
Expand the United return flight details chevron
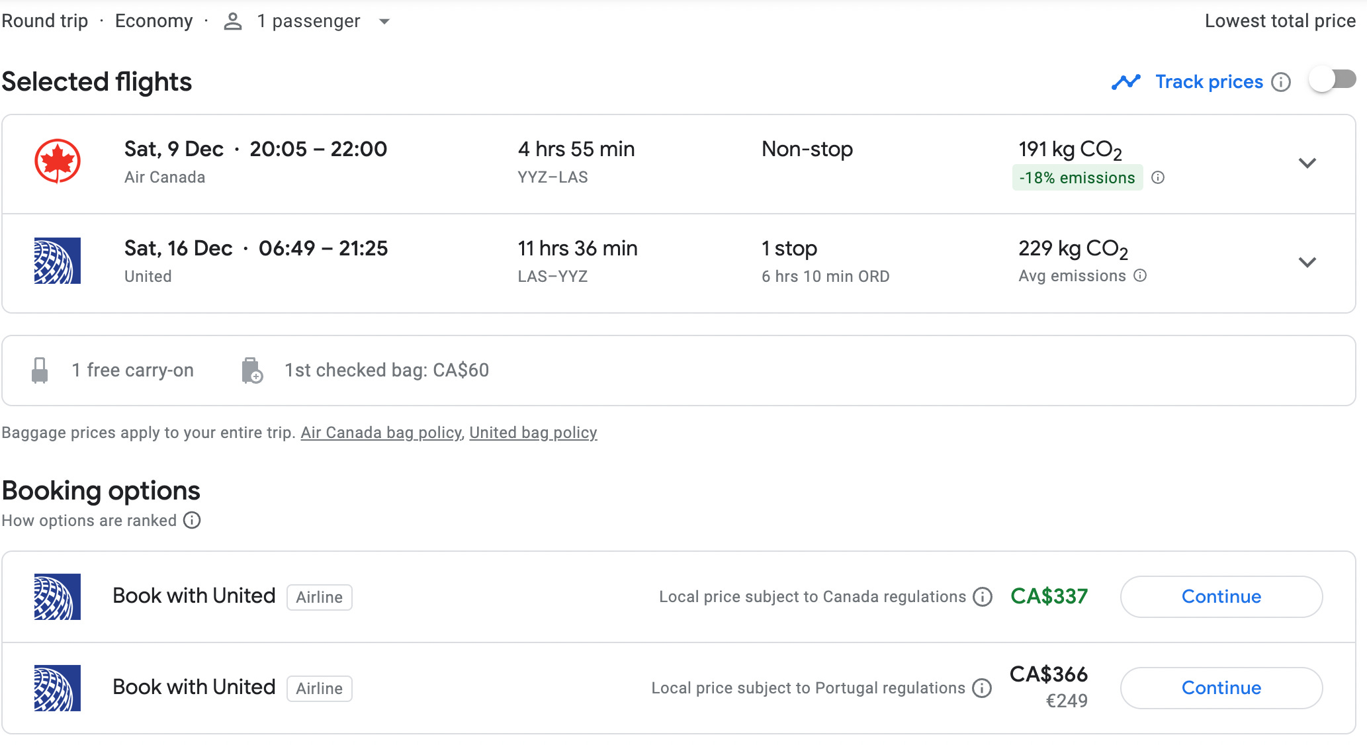click(x=1307, y=262)
